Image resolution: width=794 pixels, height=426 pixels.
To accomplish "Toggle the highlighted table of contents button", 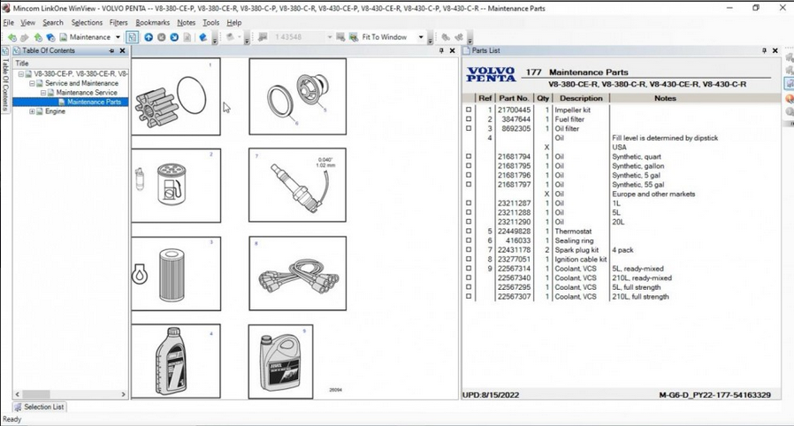I will (x=132, y=37).
